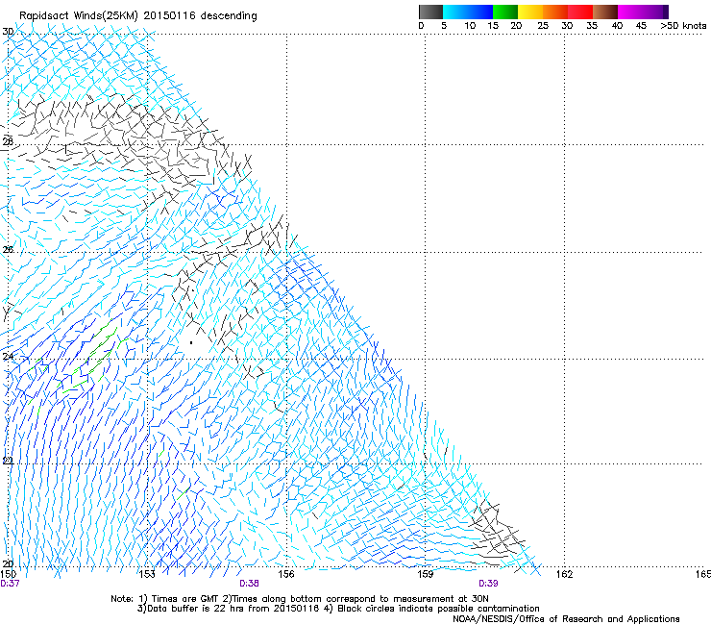This screenshot has height=625, width=711.
Task: Click the latitude label 26
Action: (x=8, y=249)
